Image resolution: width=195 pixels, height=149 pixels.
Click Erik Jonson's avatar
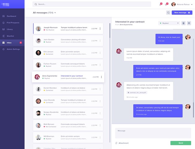pyautogui.click(x=38, y=53)
